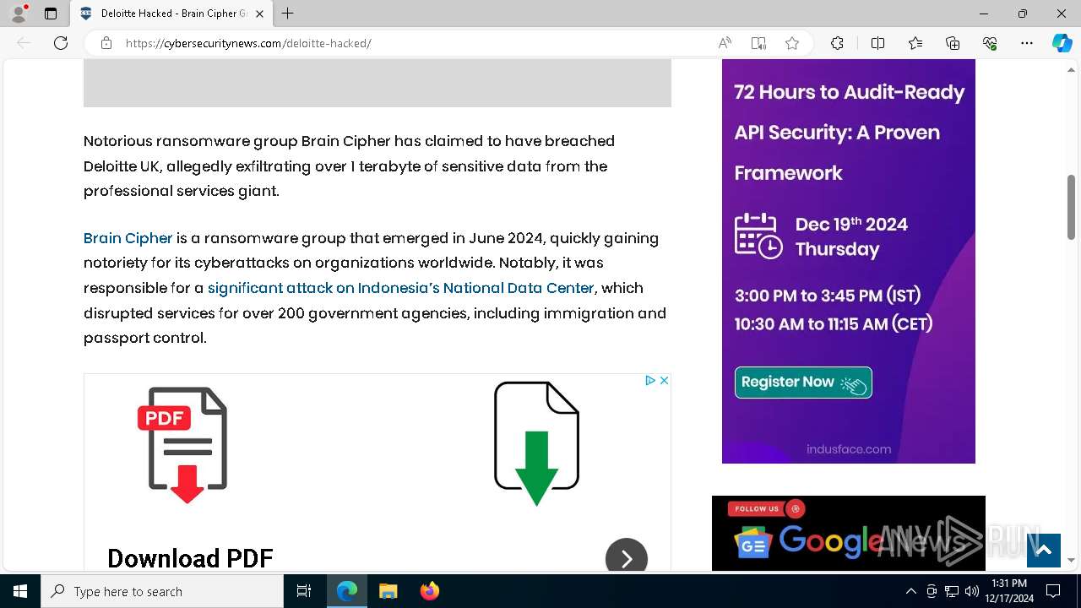Open volume control tray icon
The height and width of the screenshot is (608, 1081).
pos(972,591)
